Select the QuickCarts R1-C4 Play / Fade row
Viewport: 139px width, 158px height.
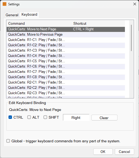point(66,56)
